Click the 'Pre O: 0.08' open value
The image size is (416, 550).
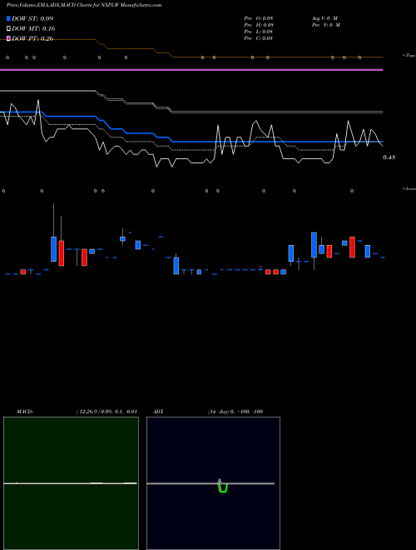[259, 18]
